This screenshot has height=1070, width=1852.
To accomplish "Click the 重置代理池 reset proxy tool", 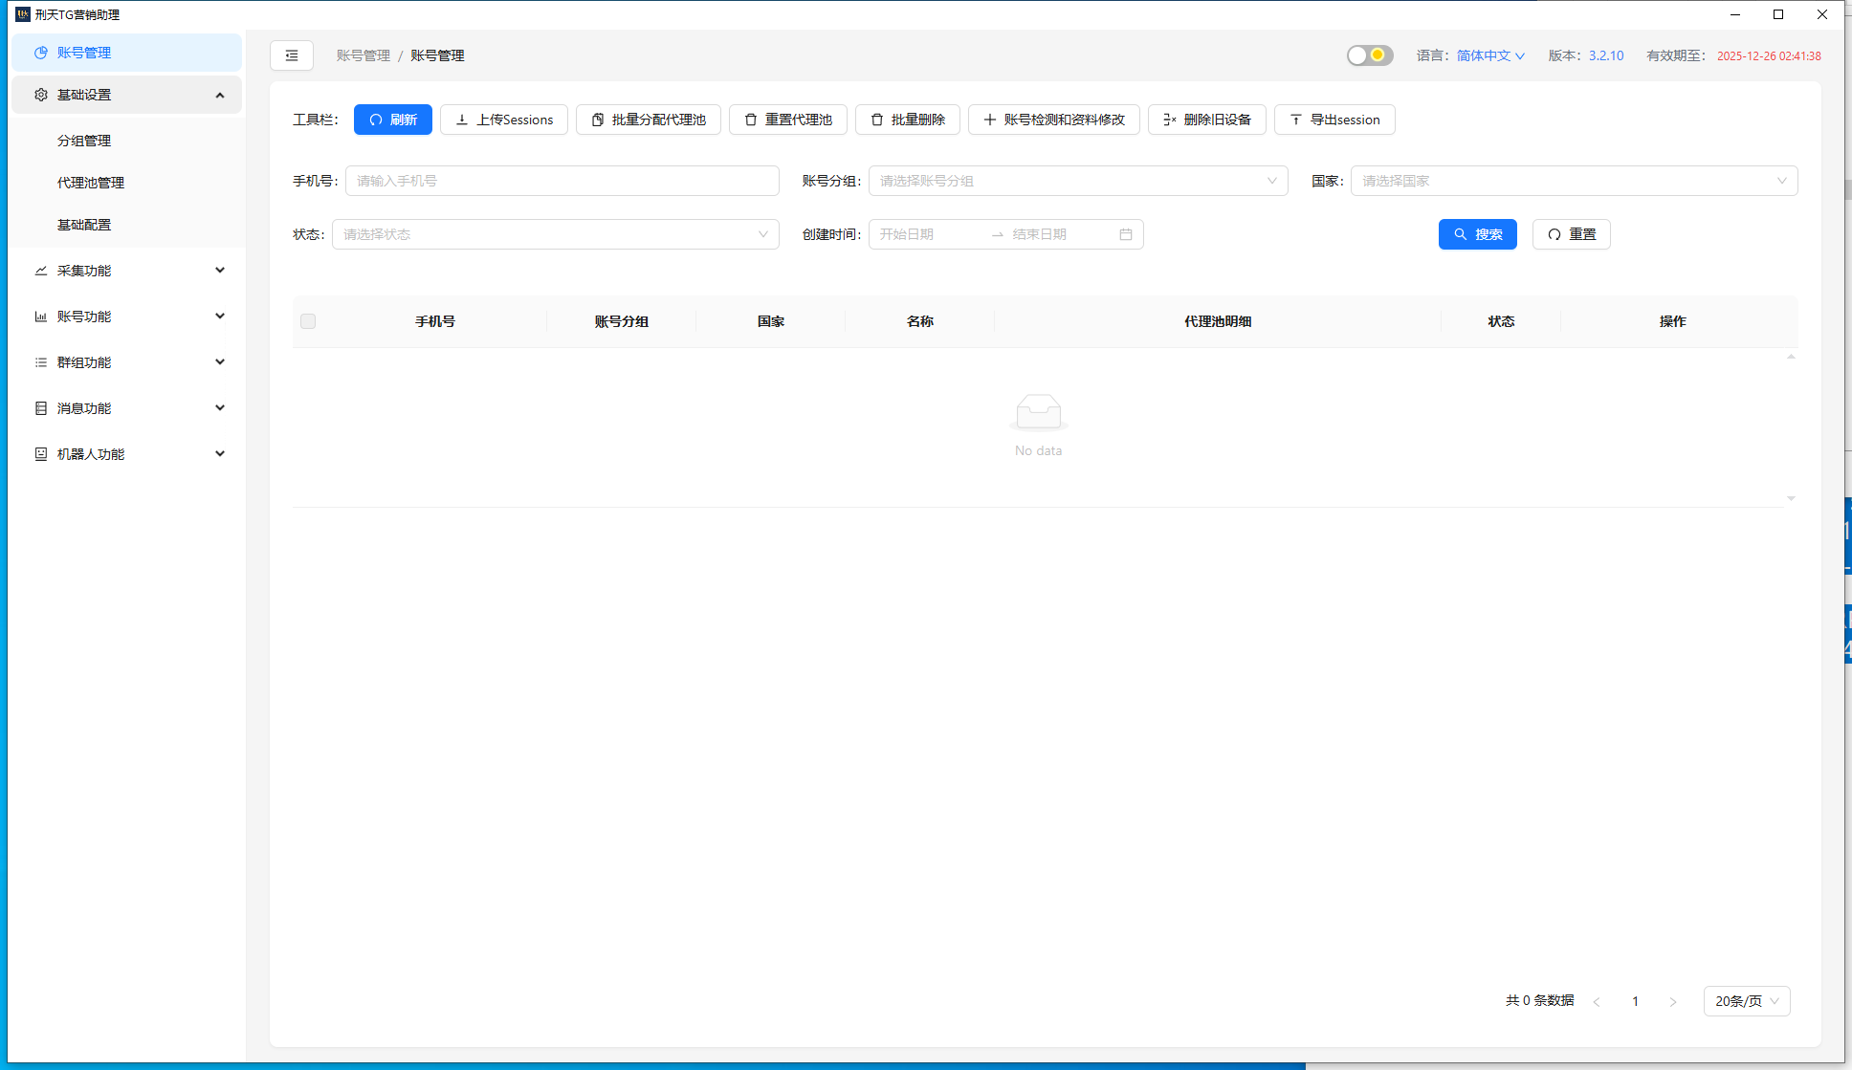I will (787, 120).
